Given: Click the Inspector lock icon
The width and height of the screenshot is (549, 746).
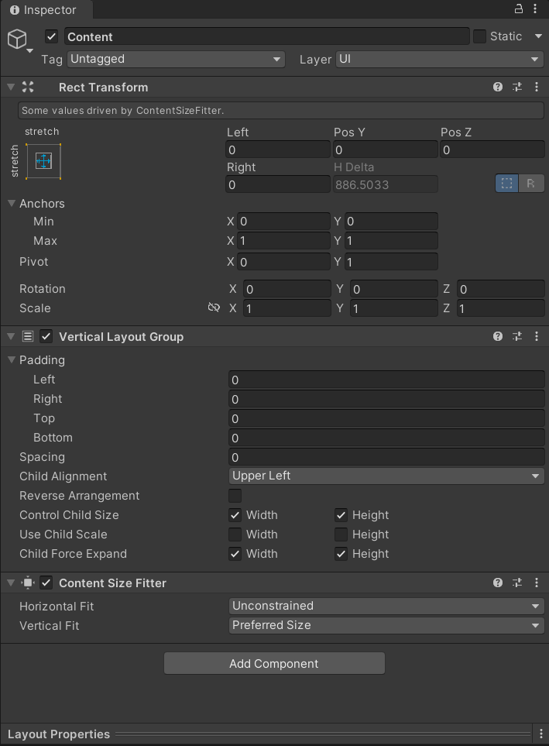Looking at the screenshot, I should [519, 9].
